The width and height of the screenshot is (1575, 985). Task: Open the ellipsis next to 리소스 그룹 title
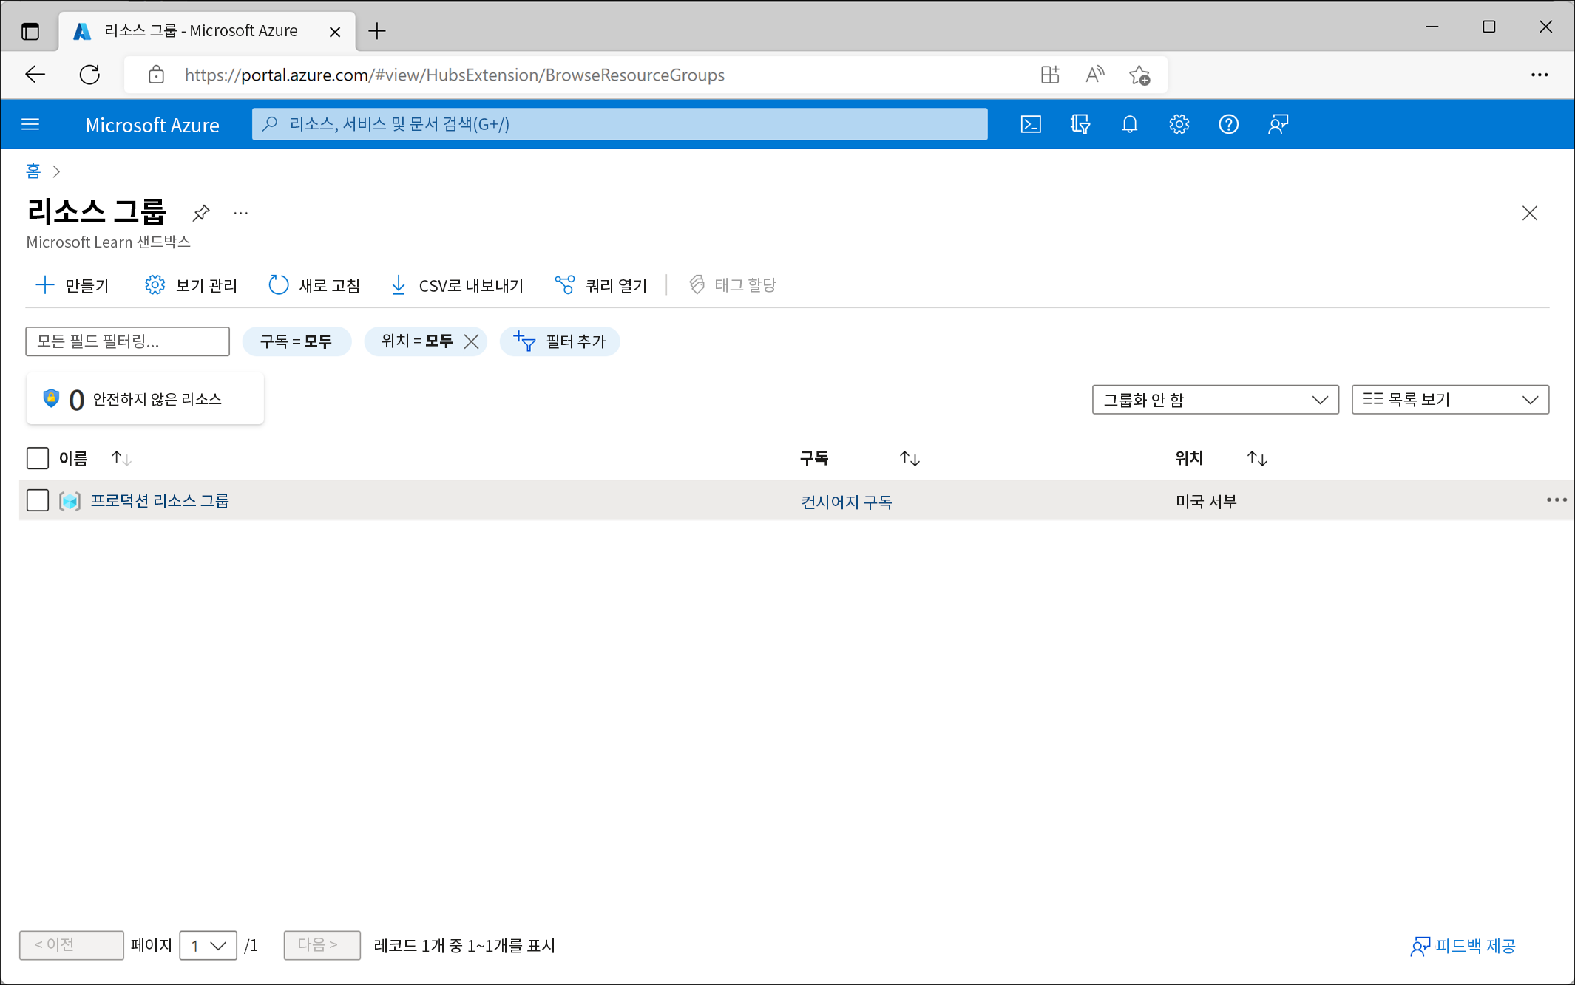point(240,213)
